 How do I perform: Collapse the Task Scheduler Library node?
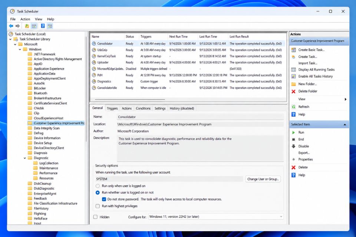pyautogui.click(x=10, y=39)
